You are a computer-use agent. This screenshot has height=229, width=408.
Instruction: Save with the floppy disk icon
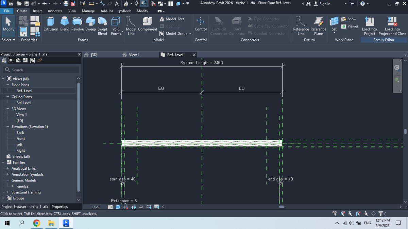[27, 4]
